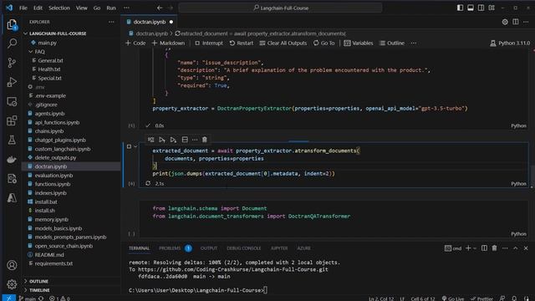This screenshot has width=535, height=301.
Task: Switch to the JUPYTER panel tab
Action: [279, 248]
